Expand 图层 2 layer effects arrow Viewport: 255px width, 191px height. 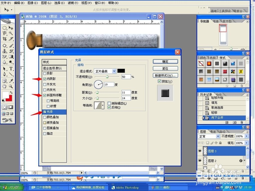(245, 160)
